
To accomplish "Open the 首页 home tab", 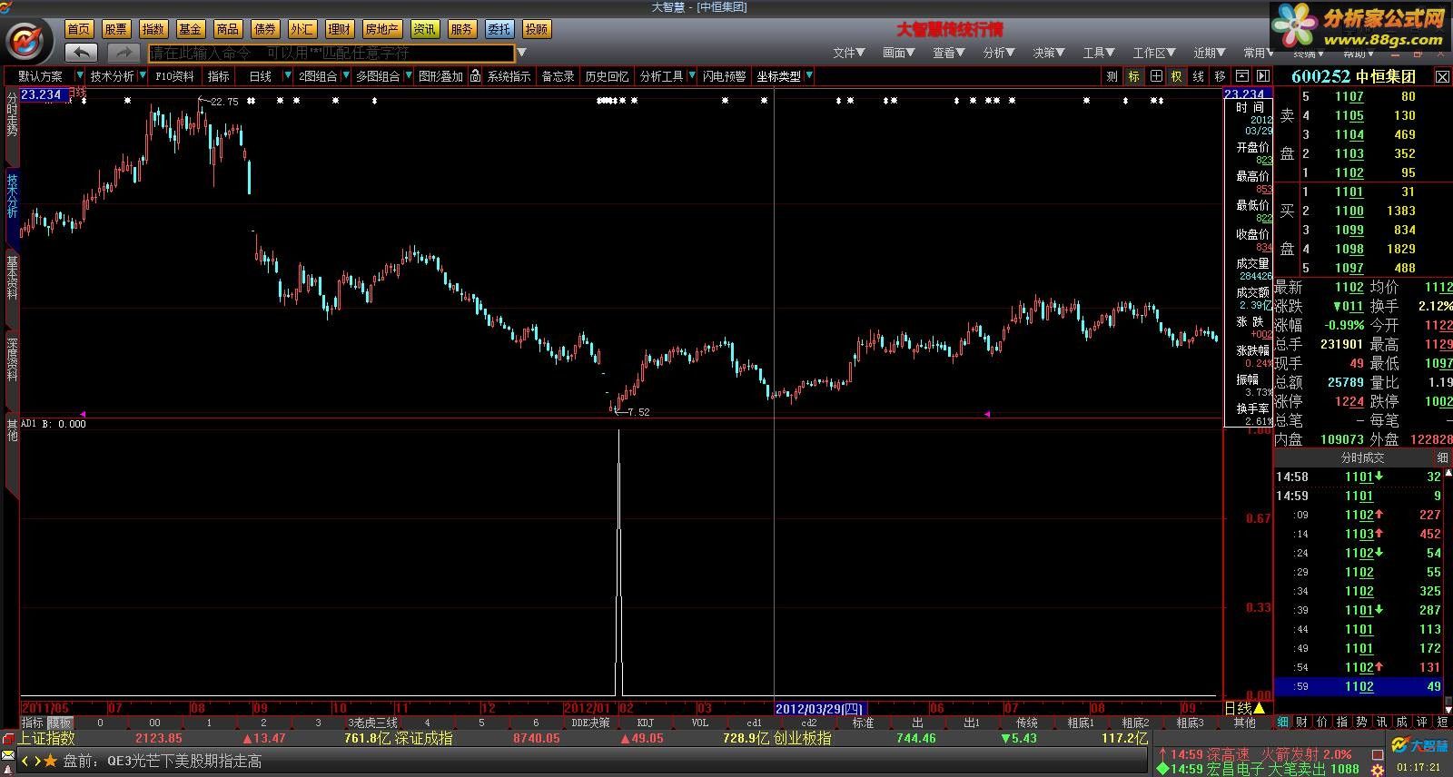I will tap(79, 29).
